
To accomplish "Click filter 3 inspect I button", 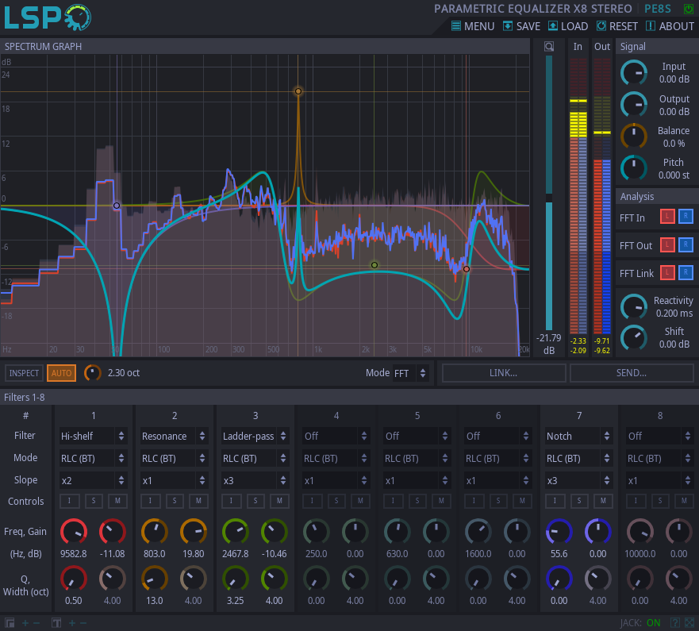I will click(x=231, y=501).
